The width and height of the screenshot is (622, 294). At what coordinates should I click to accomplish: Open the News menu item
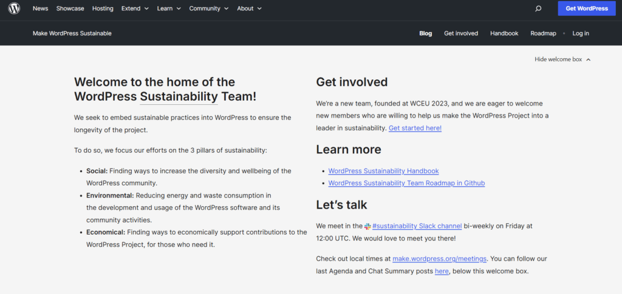[x=41, y=8]
